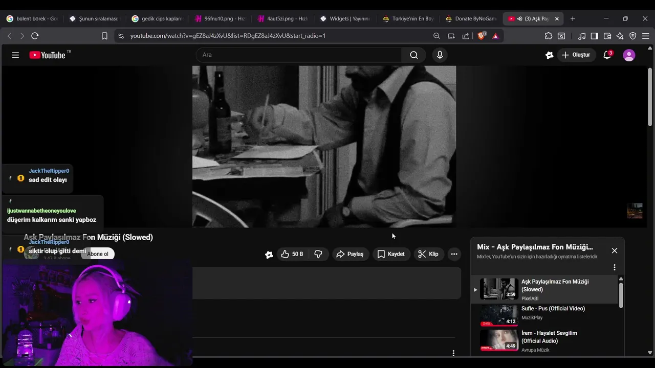655x368 pixels.
Task: Click the search magnifier button on YouTube
Action: [414, 55]
